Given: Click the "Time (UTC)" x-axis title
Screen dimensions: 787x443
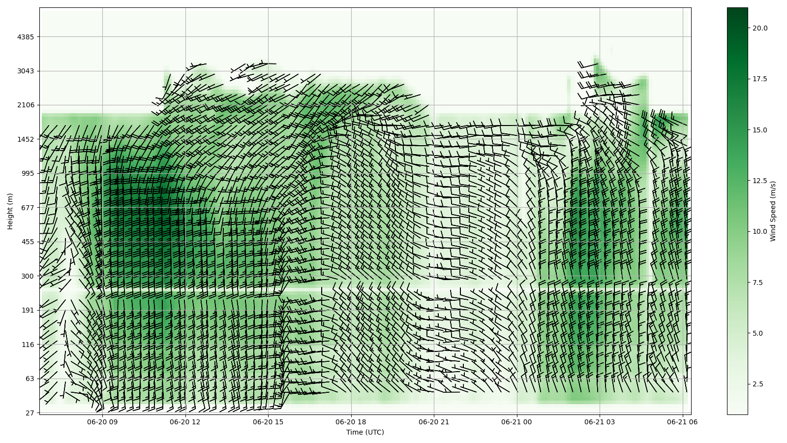Looking at the screenshot, I should pyautogui.click(x=365, y=432).
